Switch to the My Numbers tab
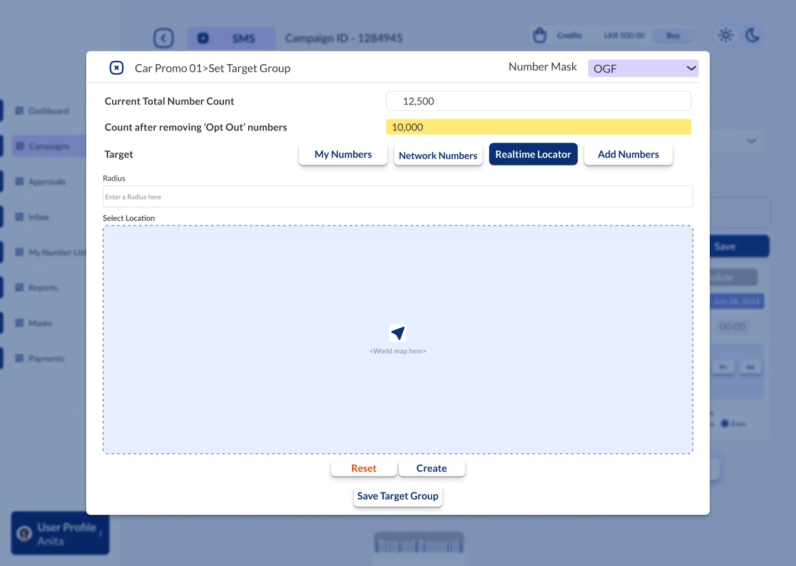Image resolution: width=796 pixels, height=566 pixels. 343,154
